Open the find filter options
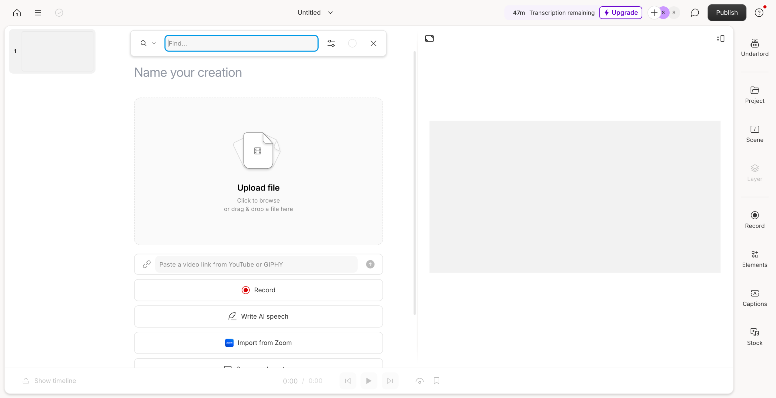 331,43
